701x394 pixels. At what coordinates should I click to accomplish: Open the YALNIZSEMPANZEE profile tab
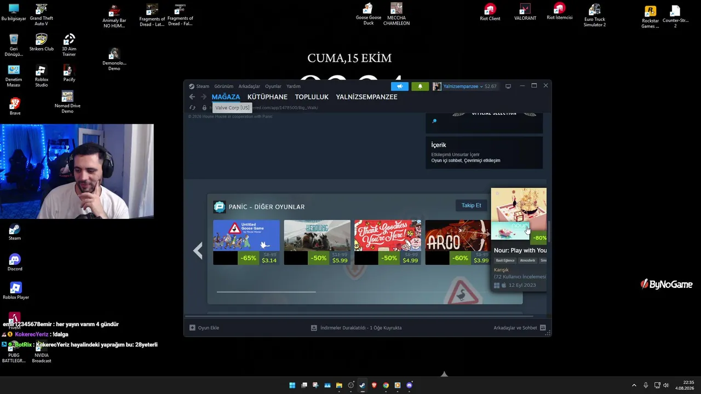pyautogui.click(x=367, y=97)
